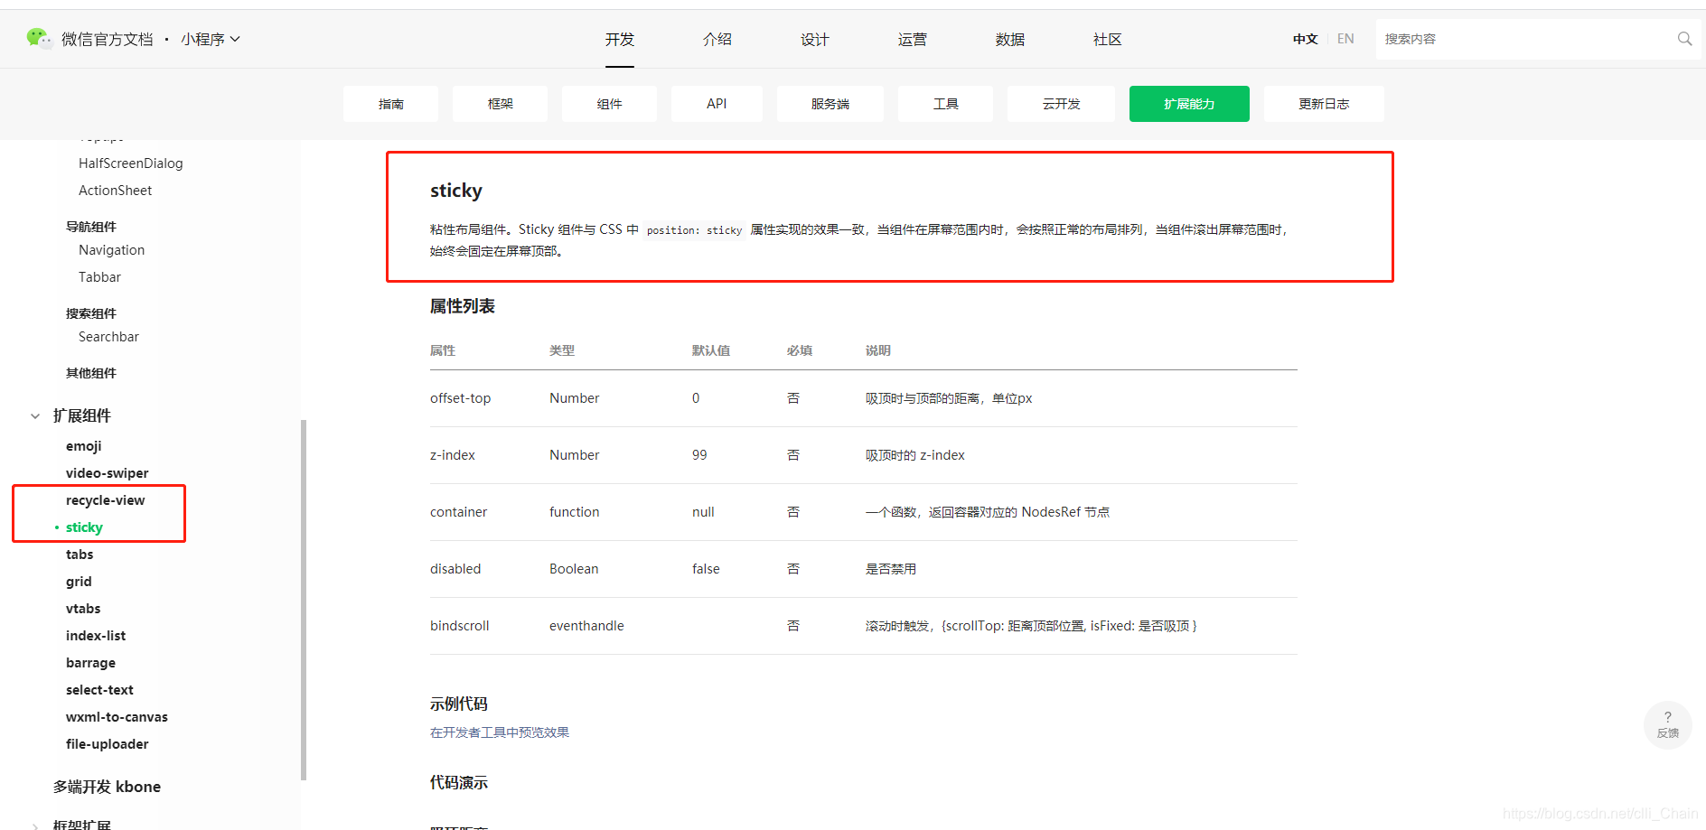The width and height of the screenshot is (1706, 830).
Task: Click the WeChat docs logo icon
Action: click(38, 38)
